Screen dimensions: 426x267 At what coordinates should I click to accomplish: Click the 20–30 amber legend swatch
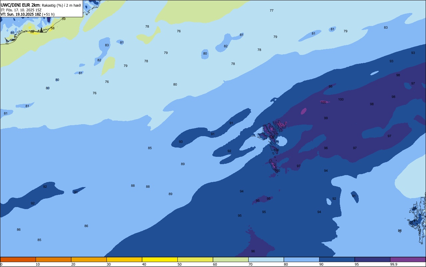pyautogui.click(x=89, y=259)
